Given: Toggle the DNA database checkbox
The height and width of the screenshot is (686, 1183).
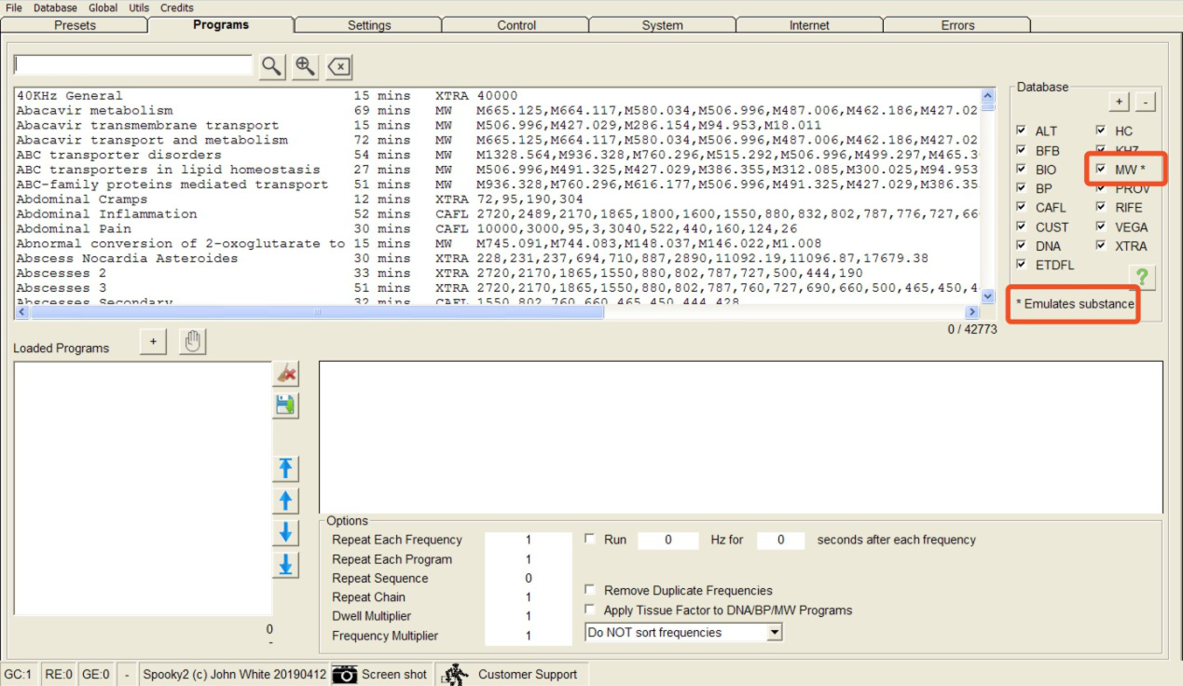Looking at the screenshot, I should coord(1023,245).
